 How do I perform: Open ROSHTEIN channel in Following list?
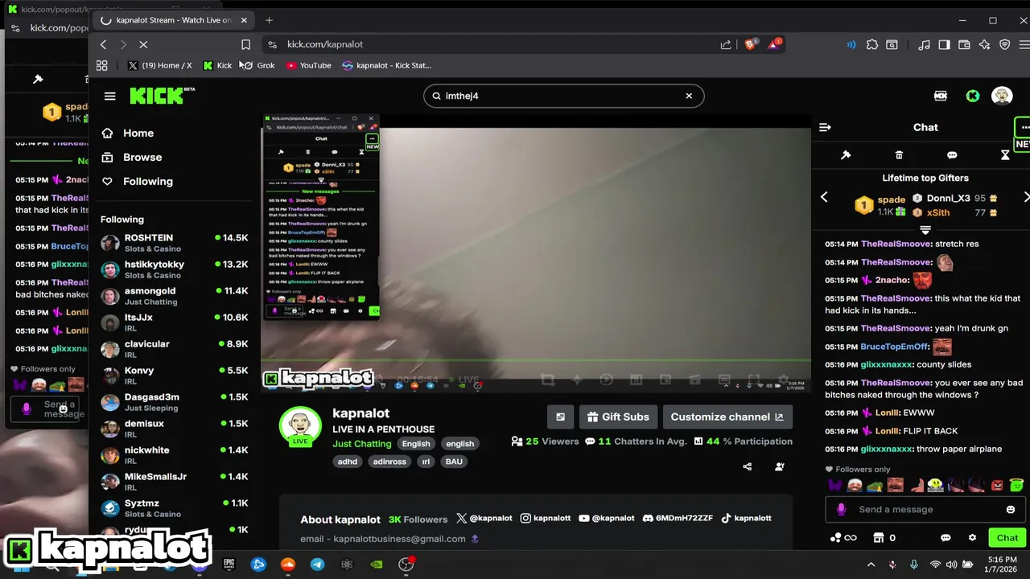point(174,243)
